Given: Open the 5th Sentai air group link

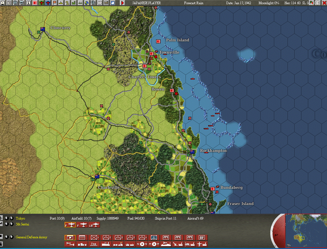Looking at the screenshot, I should point(23,224).
